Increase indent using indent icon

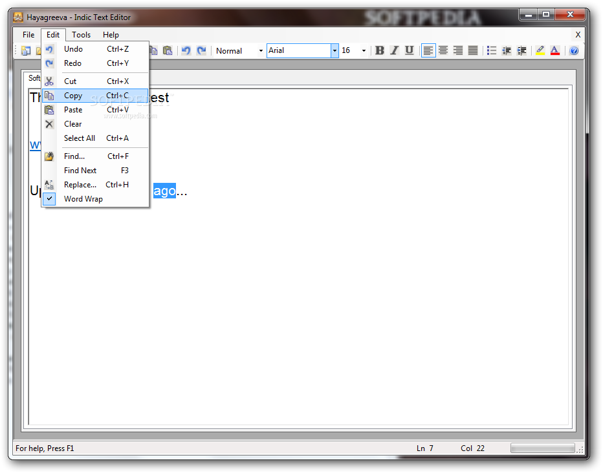pos(521,50)
